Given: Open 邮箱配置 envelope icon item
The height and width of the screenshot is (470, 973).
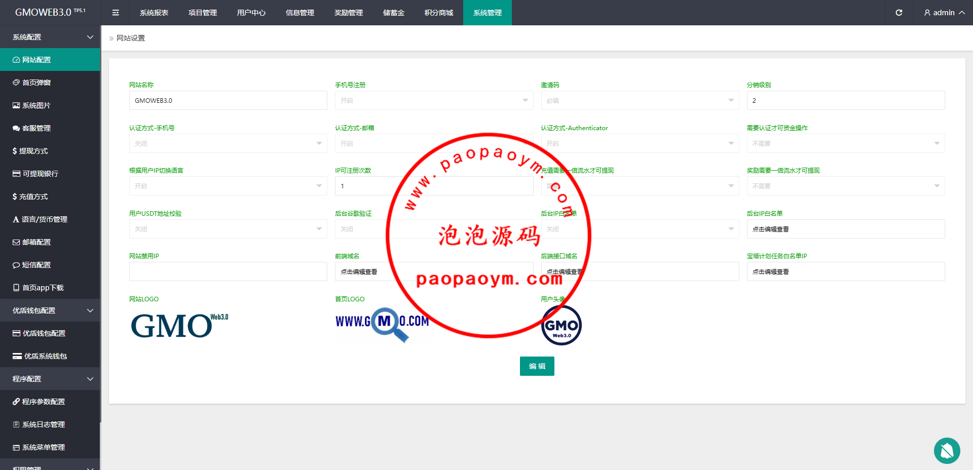Looking at the screenshot, I should 50,242.
